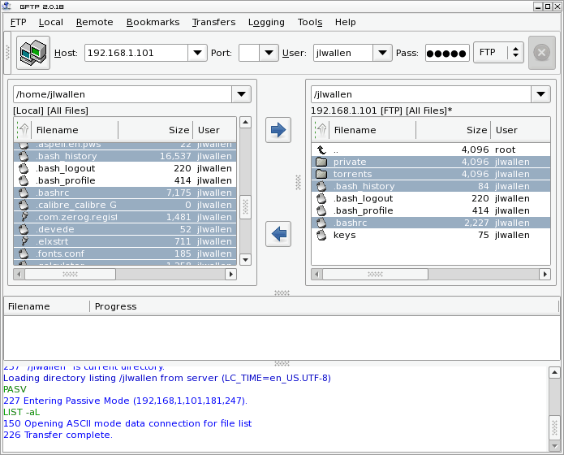The height and width of the screenshot is (455, 564).
Task: Select local .bashrc filename
Action: 53,193
